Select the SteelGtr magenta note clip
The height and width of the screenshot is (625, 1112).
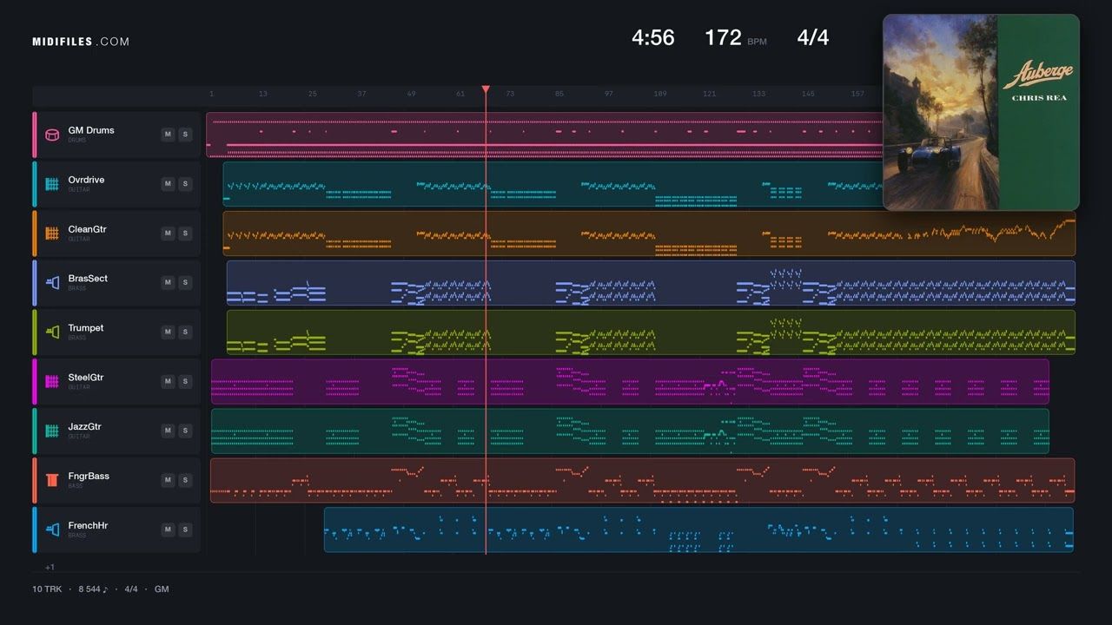coord(630,382)
